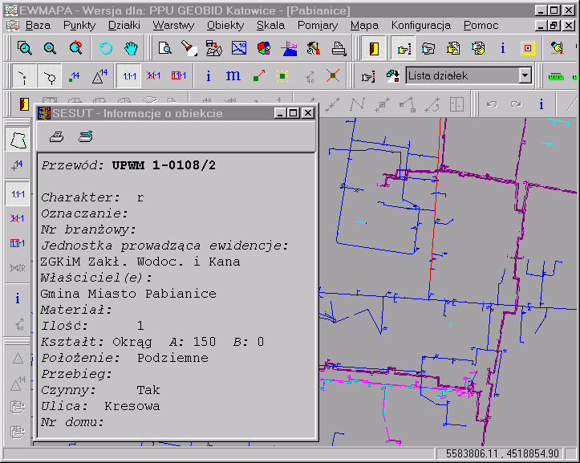The height and width of the screenshot is (463, 580).
Task: Expand the 'Lista działek' dropdown
Action: pos(525,76)
